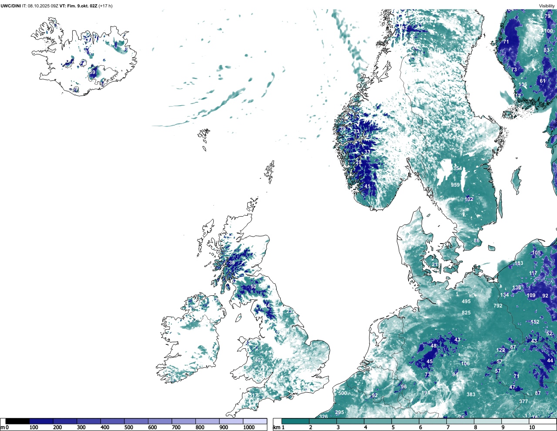557x431 pixels.
Task: Pick the 200–300 m legend swatch
Action: (65, 421)
